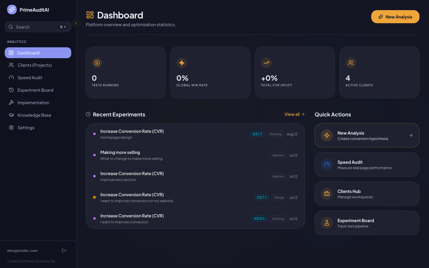Click the Ideation badge on Making more selling
The height and width of the screenshot is (268, 429).
[x=278, y=155]
